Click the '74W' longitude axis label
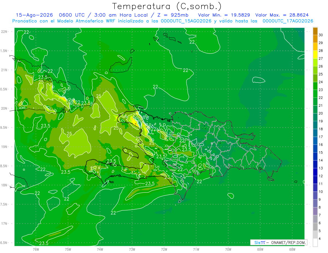 pyautogui.click(x=100, y=249)
